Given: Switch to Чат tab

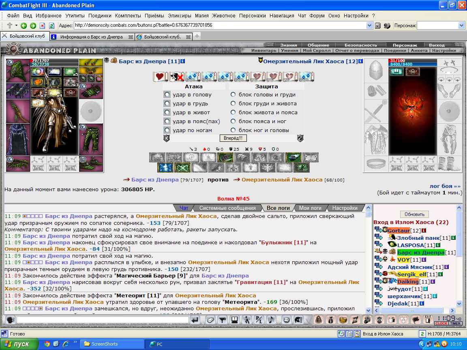Looking at the screenshot, I should click(x=184, y=208).
